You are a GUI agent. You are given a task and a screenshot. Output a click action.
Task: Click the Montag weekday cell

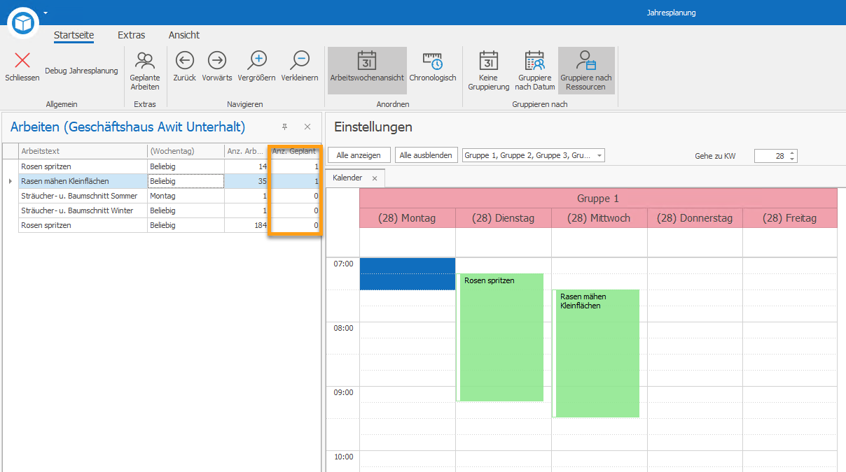186,196
